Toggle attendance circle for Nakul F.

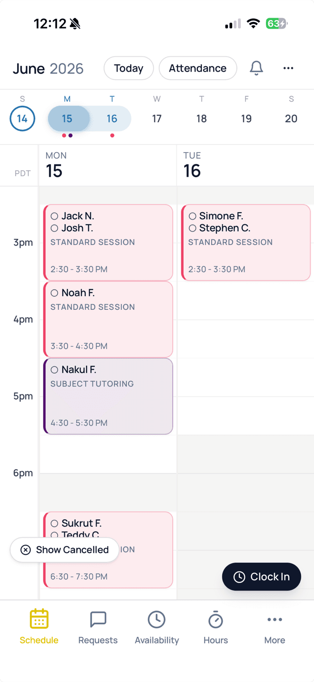55,370
